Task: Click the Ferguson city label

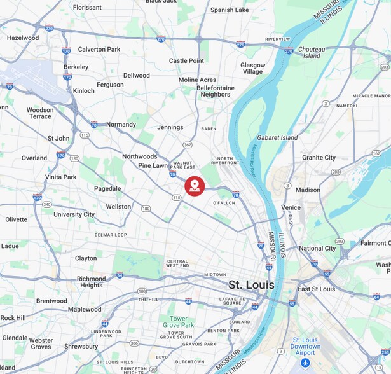Action: 110,85
